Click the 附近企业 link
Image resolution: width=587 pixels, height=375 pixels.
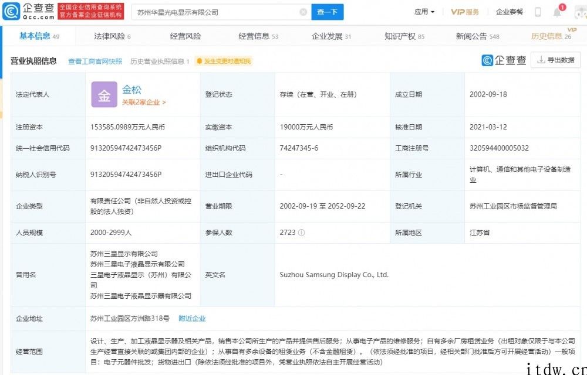[192, 319]
